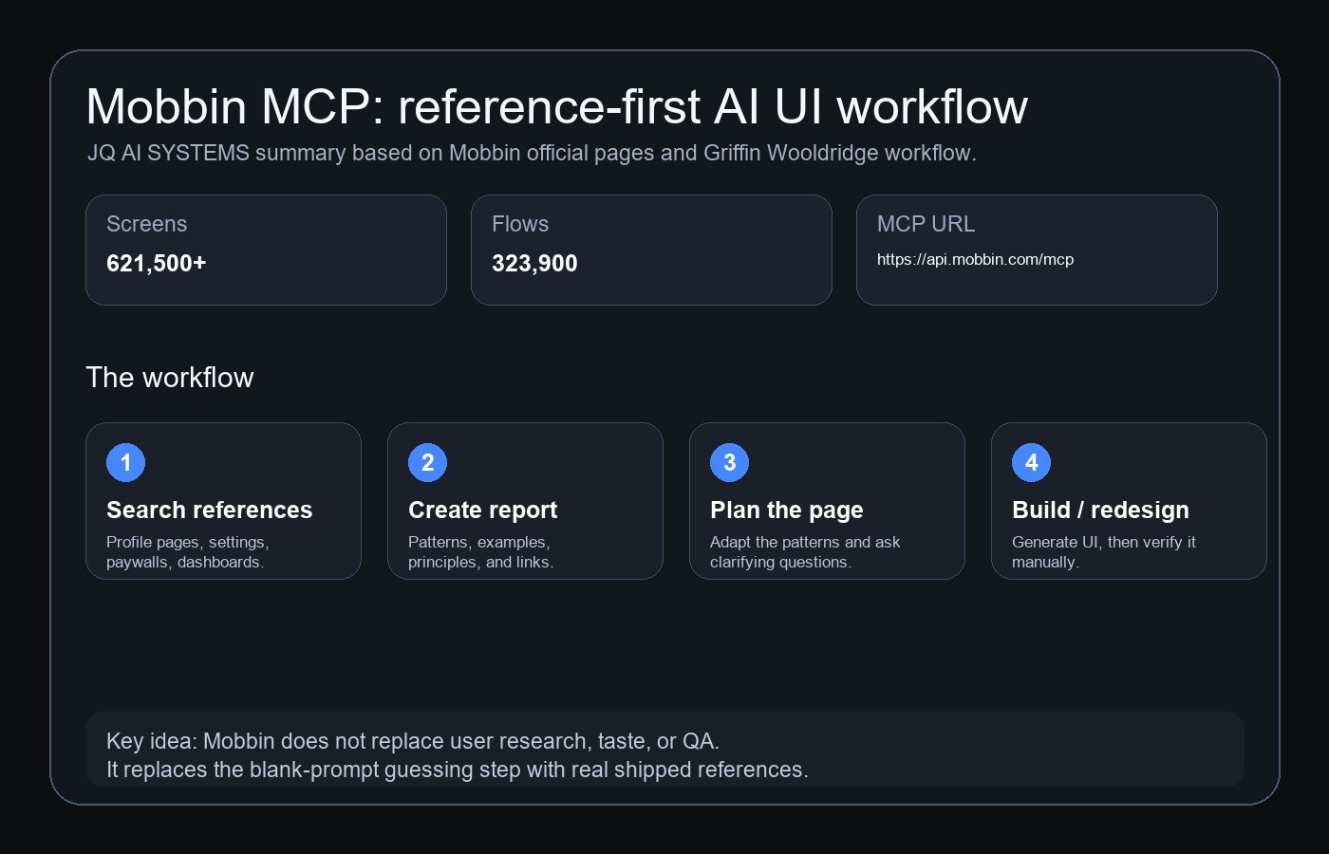Click the 'JQ AI SYSTEMS summary' subtitle line
The height and width of the screenshot is (854, 1329).
click(532, 153)
